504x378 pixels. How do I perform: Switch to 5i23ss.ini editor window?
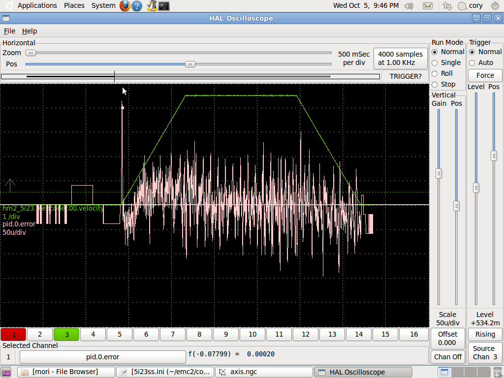coord(165,372)
